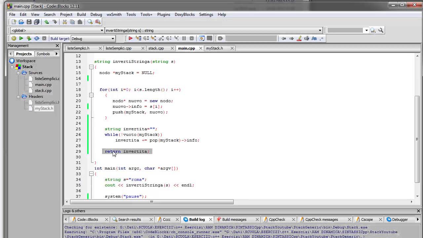Click the Jump back arrow icon
The height and width of the screenshot is (238, 423).
284,38
